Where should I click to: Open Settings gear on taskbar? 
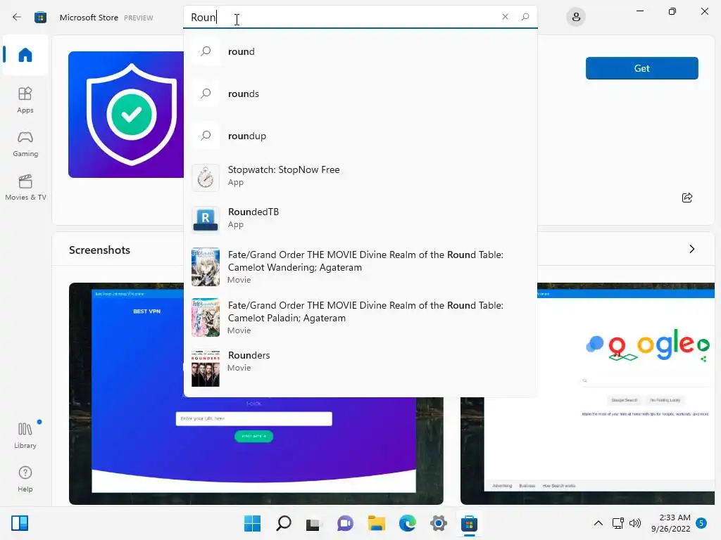point(438,523)
